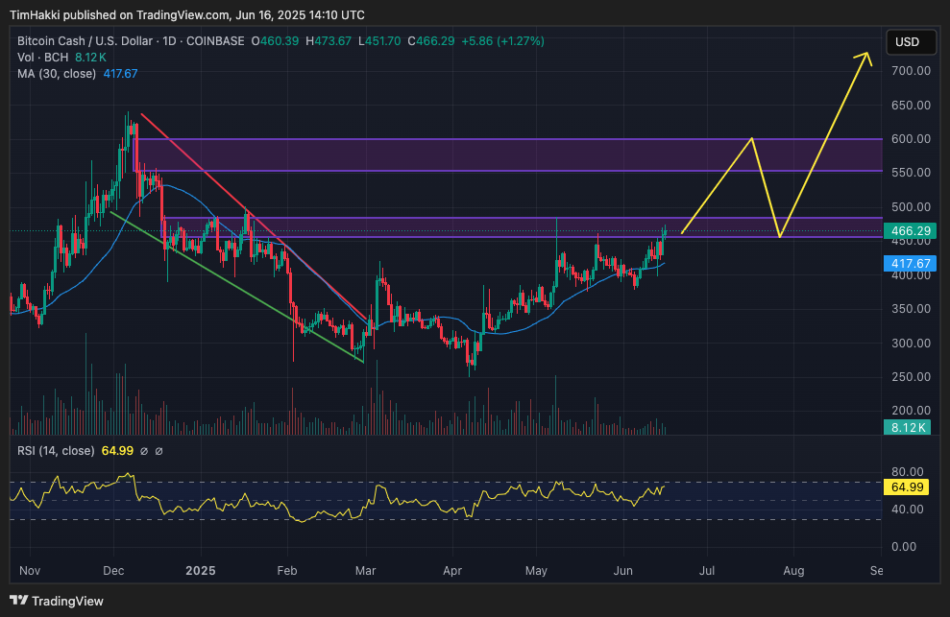Screen dimensions: 950x617
Task: Open the USD currency selector
Action: [x=907, y=42]
